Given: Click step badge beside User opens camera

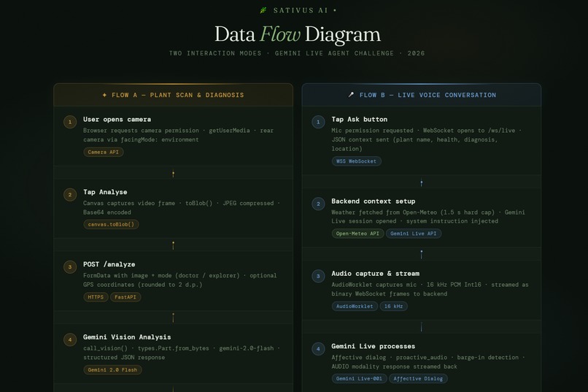Looking at the screenshot, I should tap(70, 122).
